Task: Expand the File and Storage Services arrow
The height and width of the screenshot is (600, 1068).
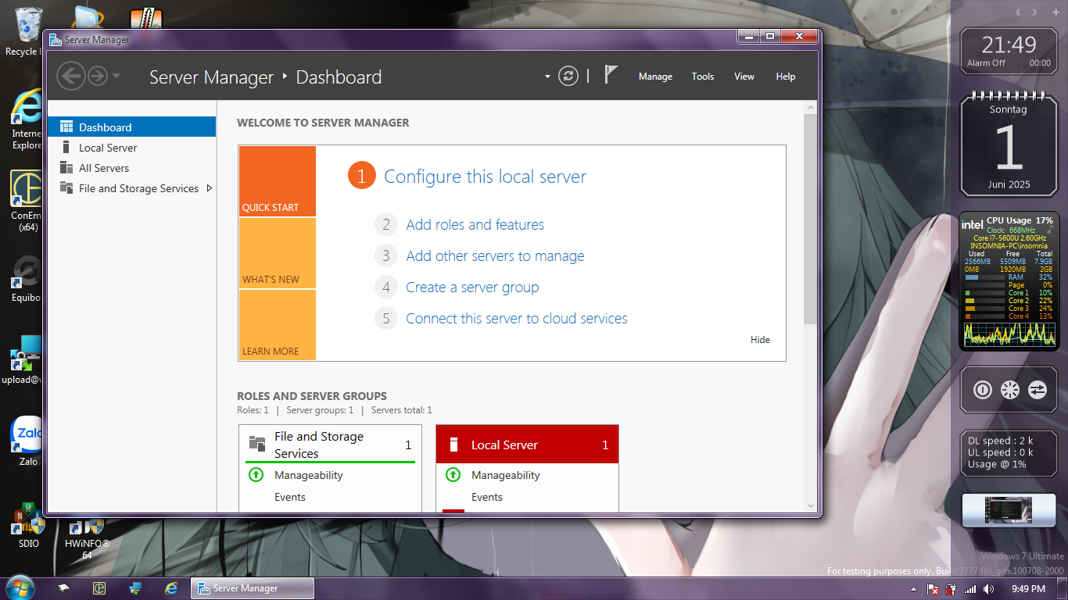Action: coord(209,187)
